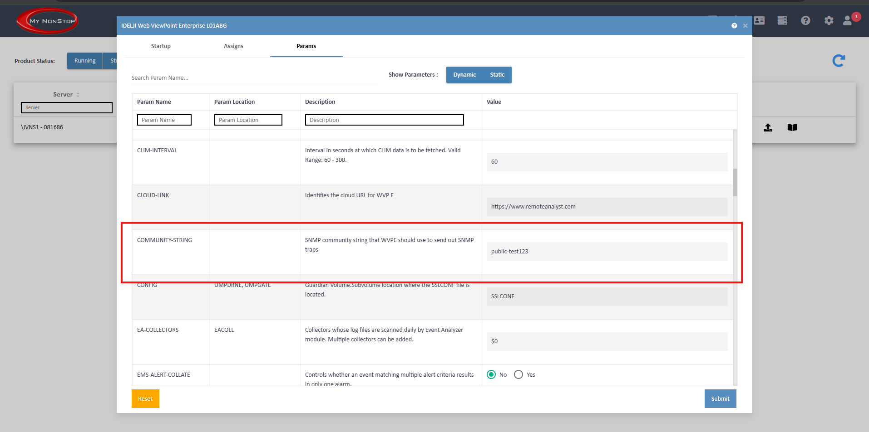Click the COMMUNITY-STRING value field
Image resolution: width=869 pixels, height=432 pixels.
[x=607, y=252]
